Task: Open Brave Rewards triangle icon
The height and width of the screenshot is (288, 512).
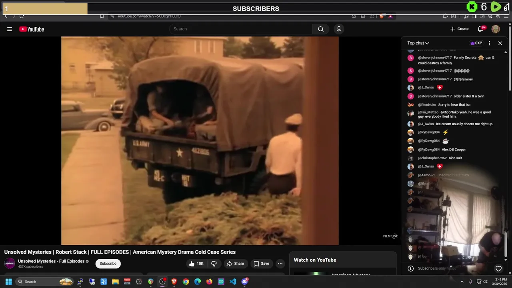Action: pyautogui.click(x=390, y=16)
